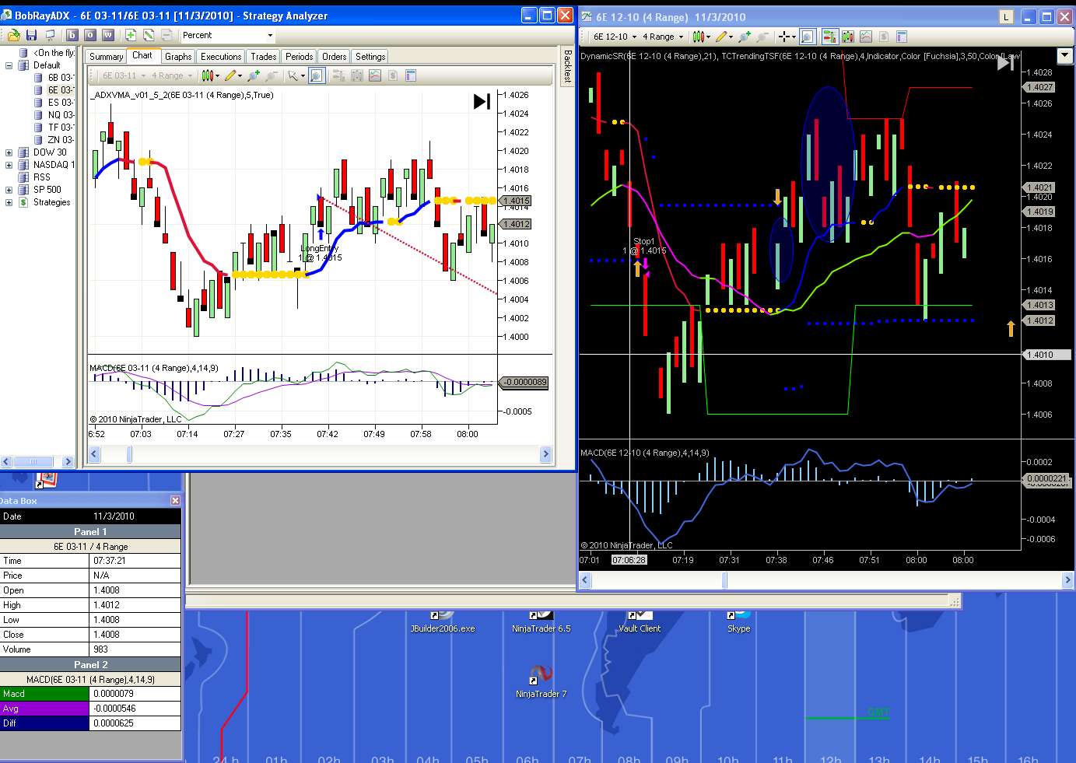The width and height of the screenshot is (1076, 763).
Task: Open the candlestick chart style icon in Strategy Analyzer chart
Action: (209, 75)
